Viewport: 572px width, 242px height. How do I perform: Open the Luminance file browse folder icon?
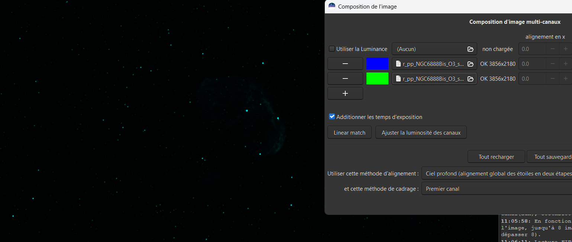point(470,49)
